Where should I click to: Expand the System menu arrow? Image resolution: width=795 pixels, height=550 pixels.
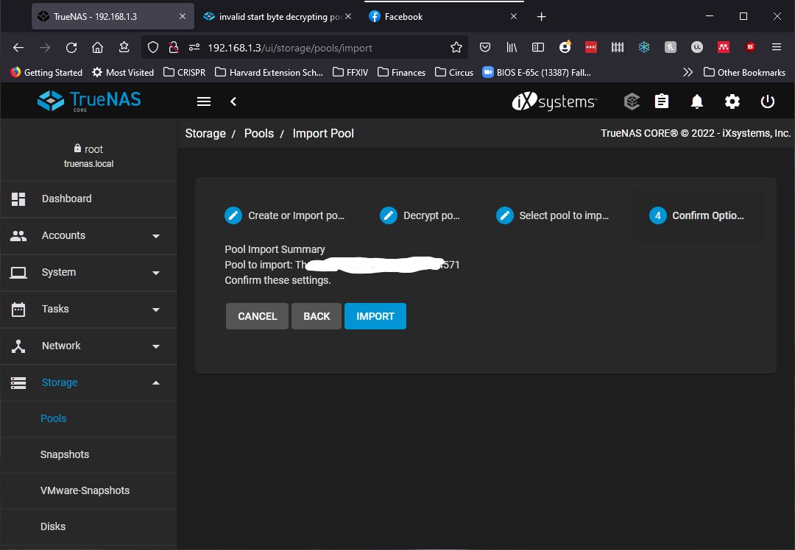pyautogui.click(x=156, y=273)
